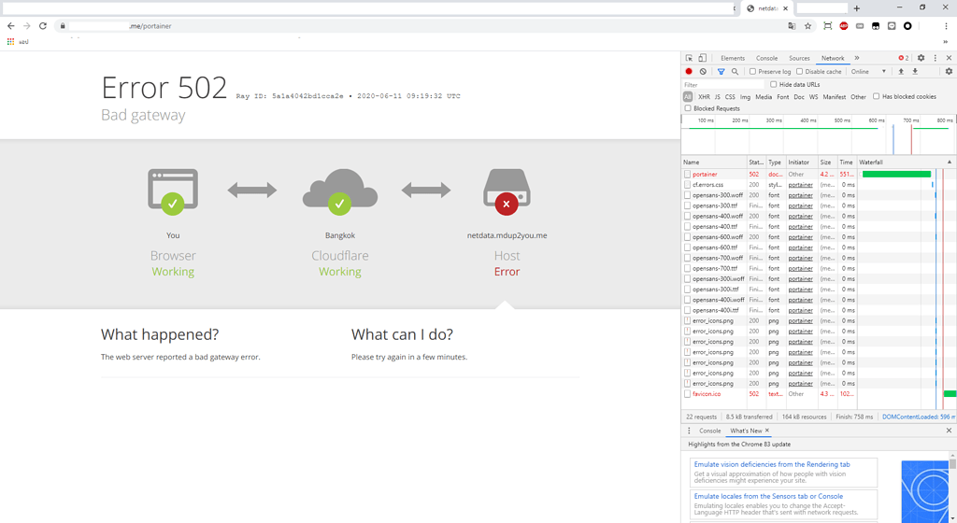Open Network panel settings gear
This screenshot has height=523, width=957.
(x=950, y=71)
